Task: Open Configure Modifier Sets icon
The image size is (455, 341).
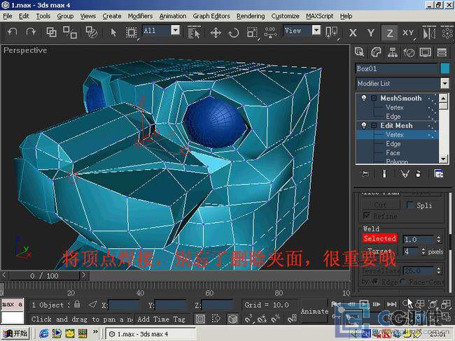Action: tap(438, 173)
